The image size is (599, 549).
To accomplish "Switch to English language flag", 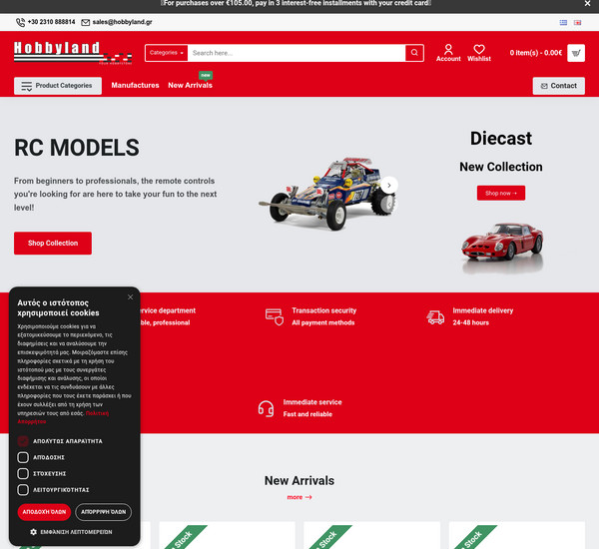I will point(578,23).
